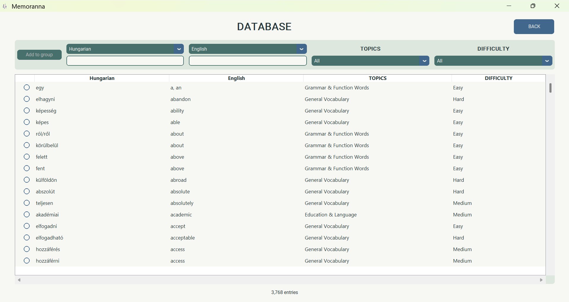The height and width of the screenshot is (302, 569).
Task: Click the word 'akadémiai'
Action: pyautogui.click(x=47, y=215)
